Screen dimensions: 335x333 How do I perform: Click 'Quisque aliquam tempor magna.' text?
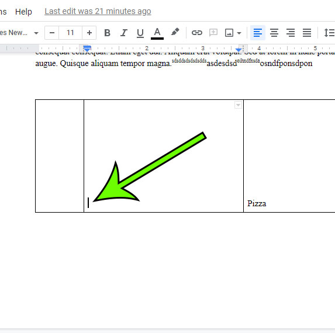pyautogui.click(x=116, y=64)
